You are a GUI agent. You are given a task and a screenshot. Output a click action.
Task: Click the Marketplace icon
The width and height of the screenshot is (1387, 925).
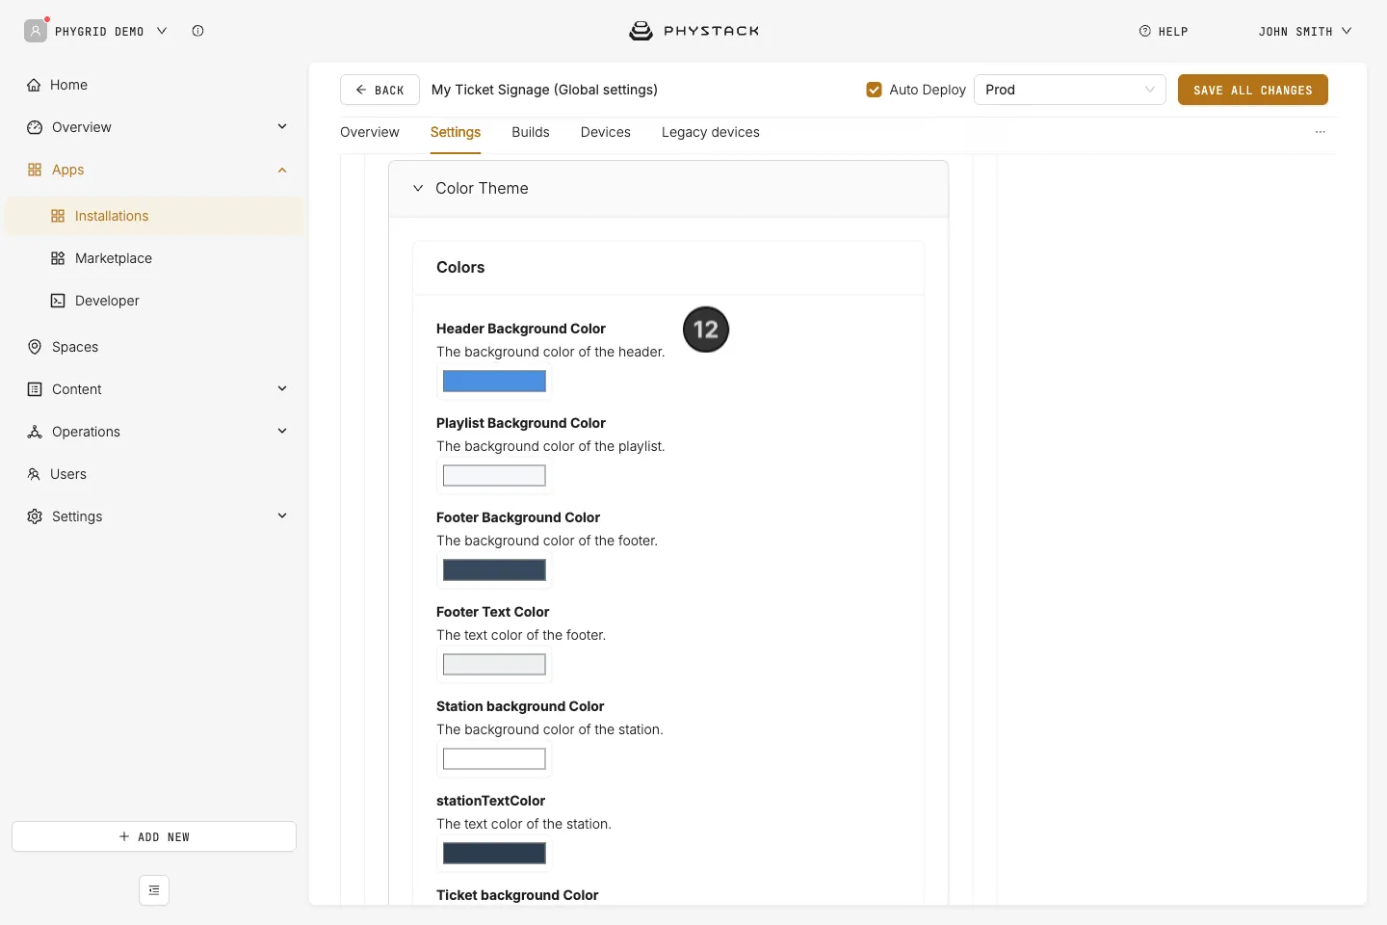click(58, 258)
